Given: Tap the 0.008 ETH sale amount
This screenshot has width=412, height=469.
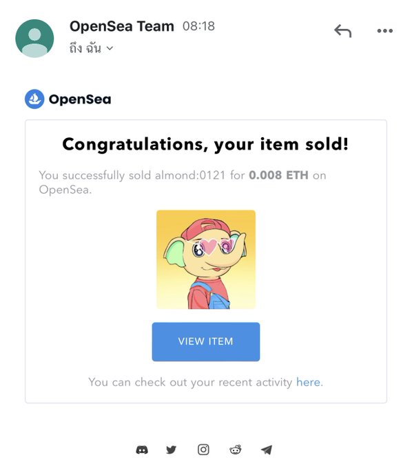Looking at the screenshot, I should click(x=279, y=175).
